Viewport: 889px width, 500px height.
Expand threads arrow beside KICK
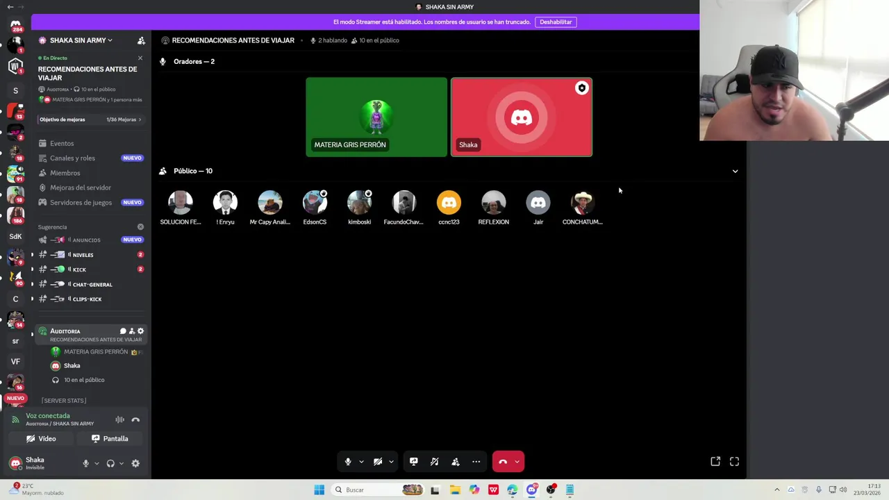click(x=32, y=269)
